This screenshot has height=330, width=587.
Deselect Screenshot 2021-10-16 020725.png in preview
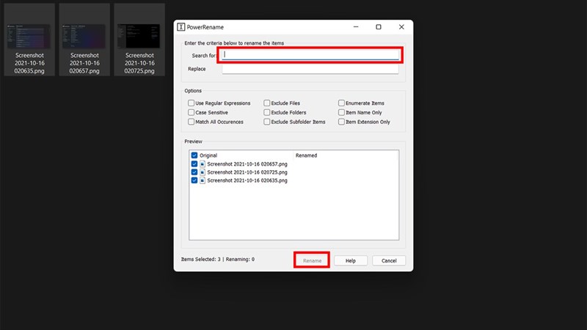(x=194, y=172)
